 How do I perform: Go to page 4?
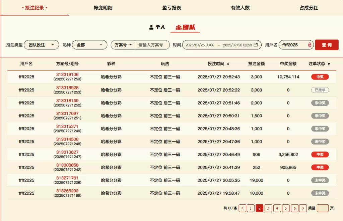[x=277, y=208]
